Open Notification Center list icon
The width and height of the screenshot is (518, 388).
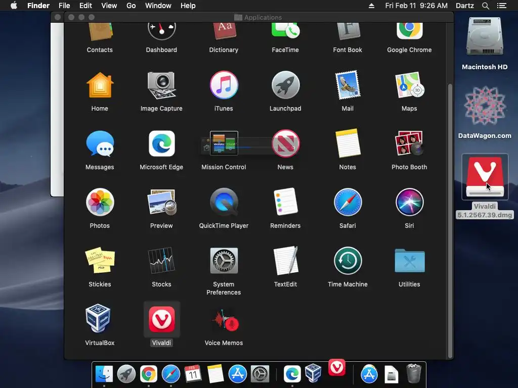pyautogui.click(x=502, y=6)
